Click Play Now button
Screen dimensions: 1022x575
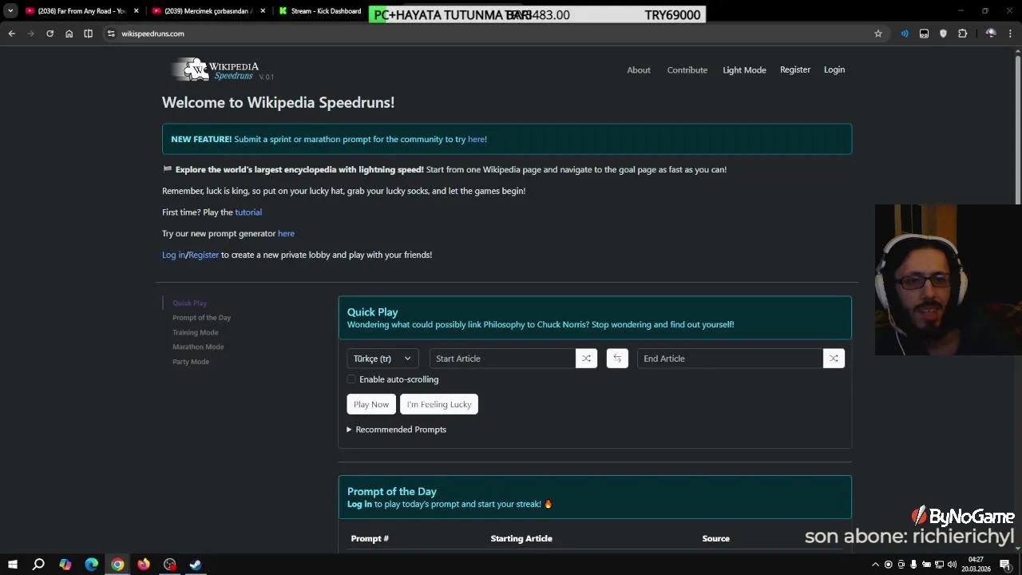coord(371,404)
